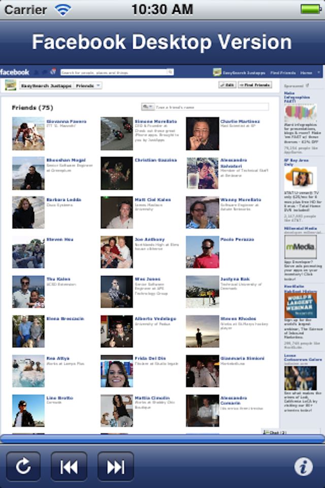Viewport: 325px width, 488px height.
Task: Click the profile avatar beside EasySearch JustApps breadcrumb
Action: click(11, 85)
